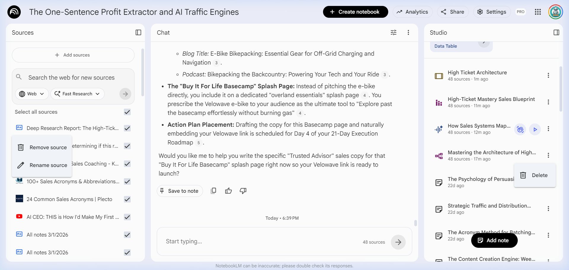Open chat configuration settings icon
569x270 pixels.
393,33
